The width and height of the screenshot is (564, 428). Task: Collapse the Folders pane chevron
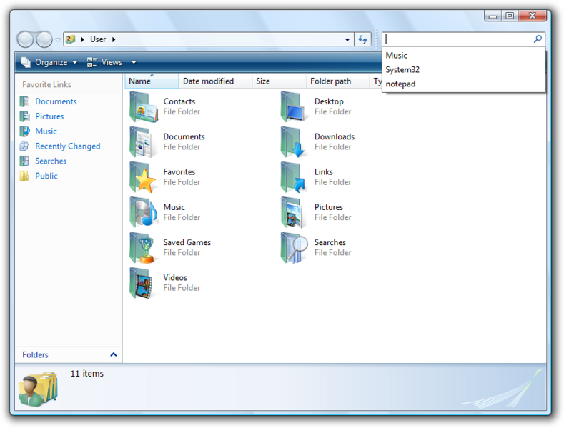113,354
